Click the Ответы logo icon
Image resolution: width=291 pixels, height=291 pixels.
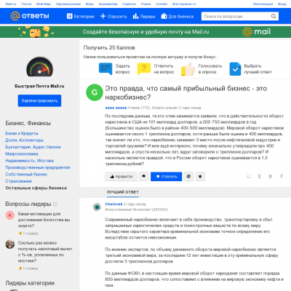[x=15, y=16]
